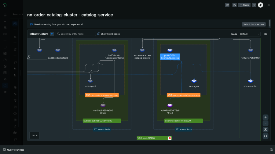This screenshot has width=275, height=154.
Task: Click ASG nn-order-catalog-ecs-asg label in eu-north-1b
Action: click(x=102, y=95)
